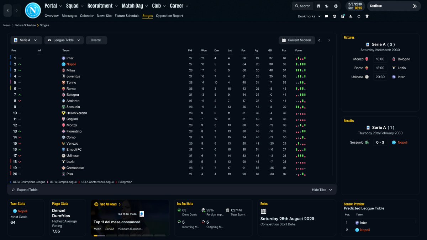Click the Bologna badge in Fixtures panel
This screenshot has height=240, width=427.
(x=394, y=59)
